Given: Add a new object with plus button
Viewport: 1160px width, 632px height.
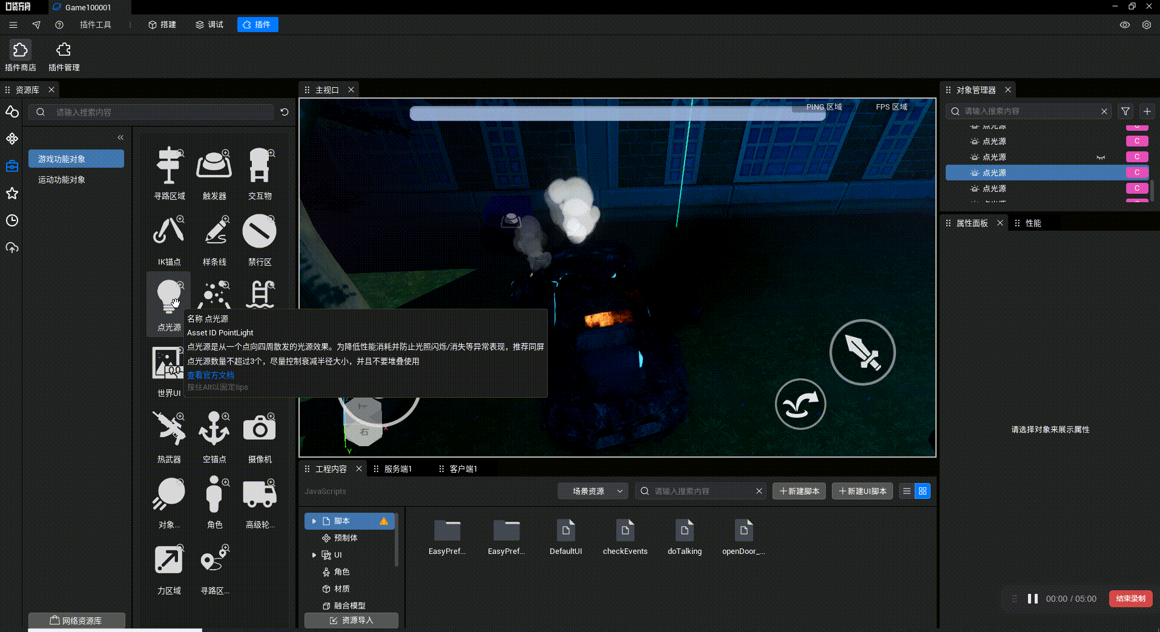Looking at the screenshot, I should coord(1147,111).
